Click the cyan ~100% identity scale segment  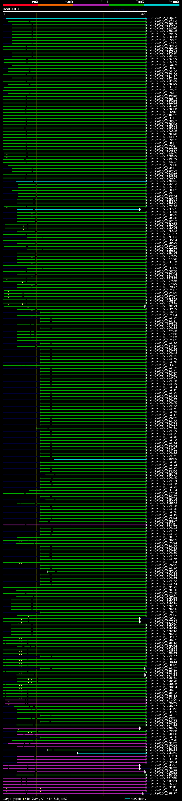click(x=162, y=5)
